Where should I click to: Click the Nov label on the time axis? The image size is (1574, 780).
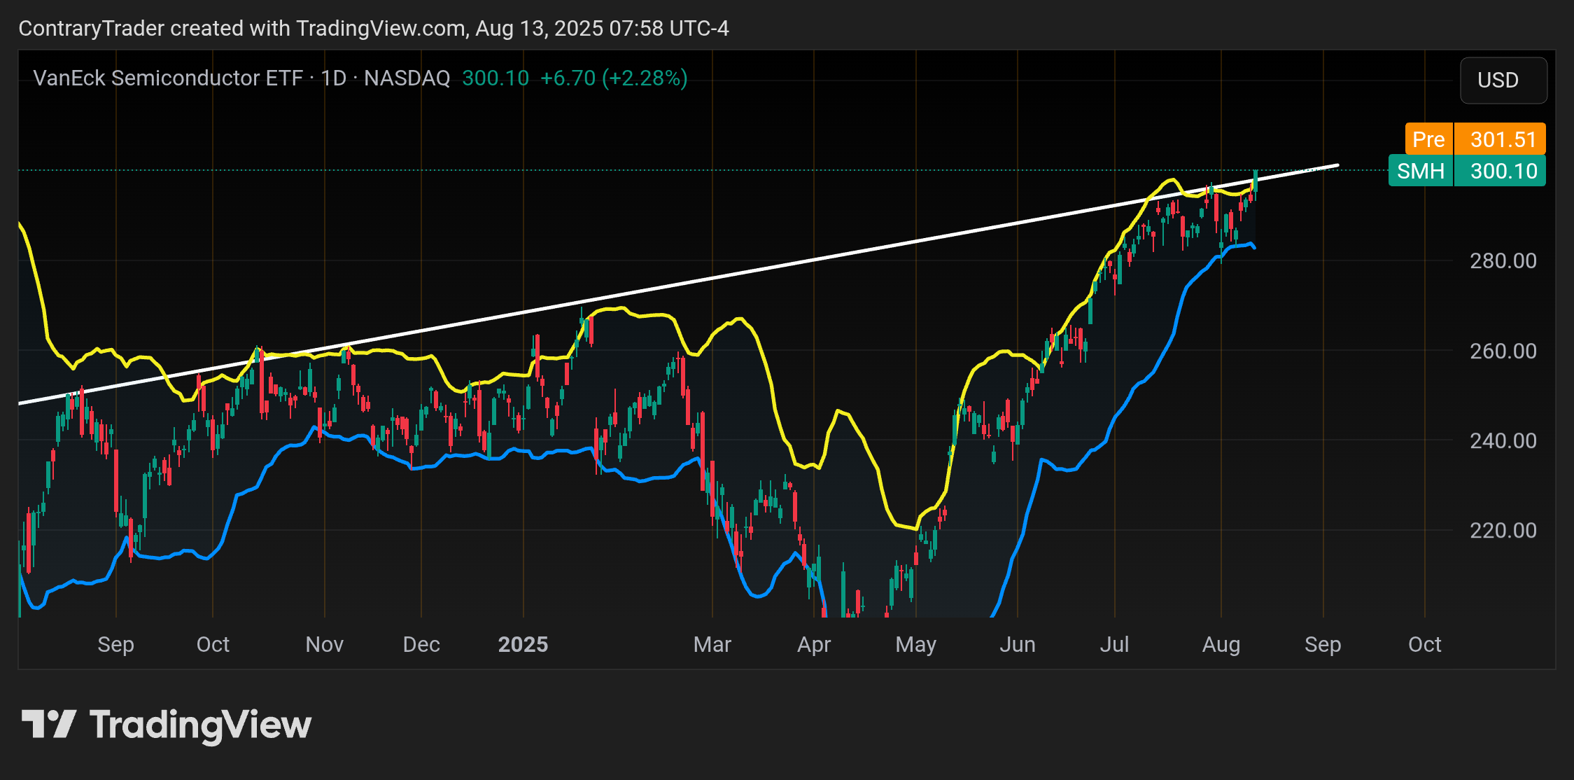[324, 644]
